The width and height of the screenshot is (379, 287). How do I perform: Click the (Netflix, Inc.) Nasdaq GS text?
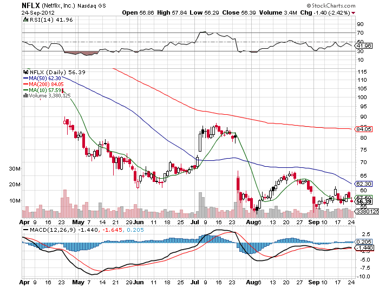coord(74,5)
